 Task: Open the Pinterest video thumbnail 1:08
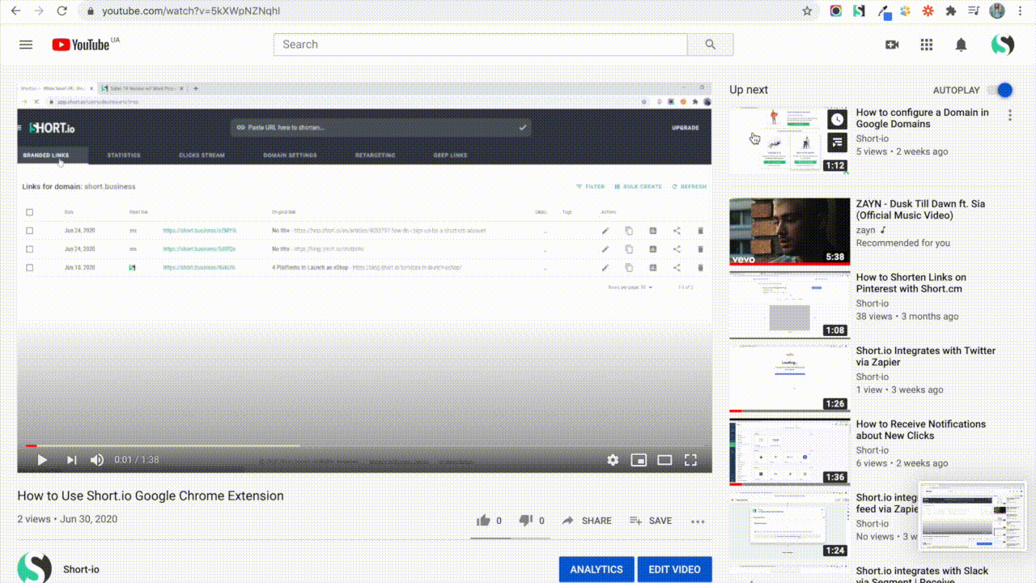[x=790, y=305]
